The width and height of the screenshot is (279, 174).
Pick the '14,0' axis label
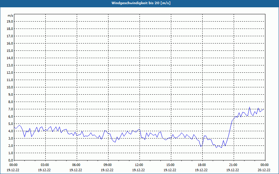[x=10, y=58]
